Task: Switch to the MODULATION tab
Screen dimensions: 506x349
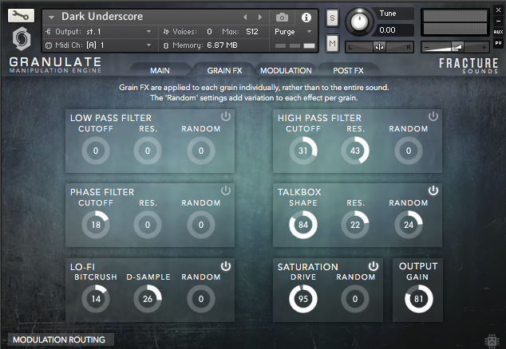Action: tap(286, 71)
